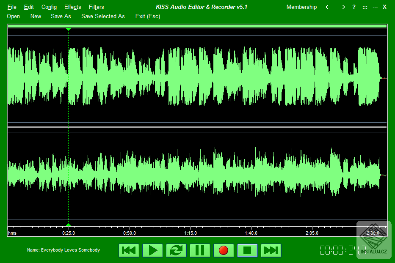
Task: Click the Save Selected As button
Action: point(103,16)
